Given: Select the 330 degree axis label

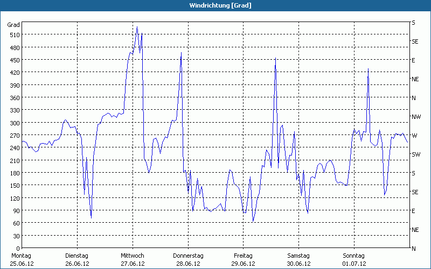Looking at the screenshot, I should 15,110.
